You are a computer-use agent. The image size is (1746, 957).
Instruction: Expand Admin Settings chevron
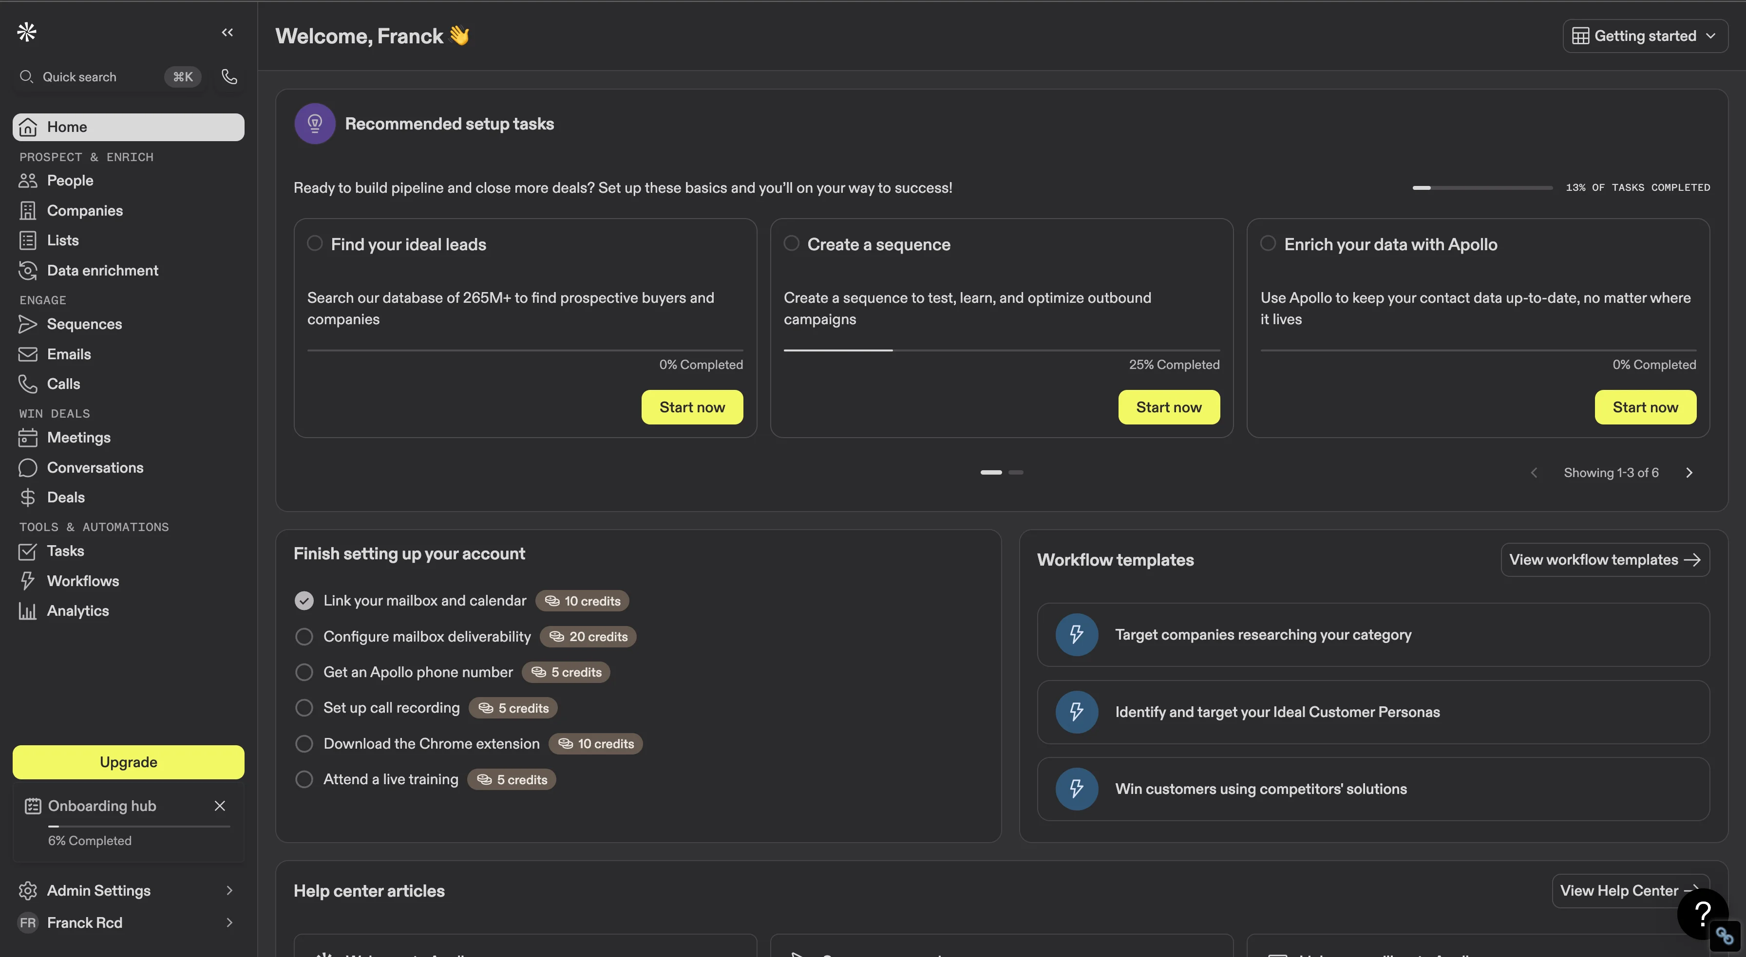pos(229,891)
